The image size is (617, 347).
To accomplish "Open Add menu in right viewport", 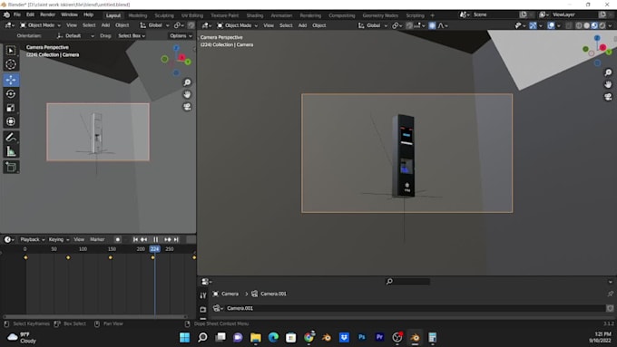I will point(302,25).
